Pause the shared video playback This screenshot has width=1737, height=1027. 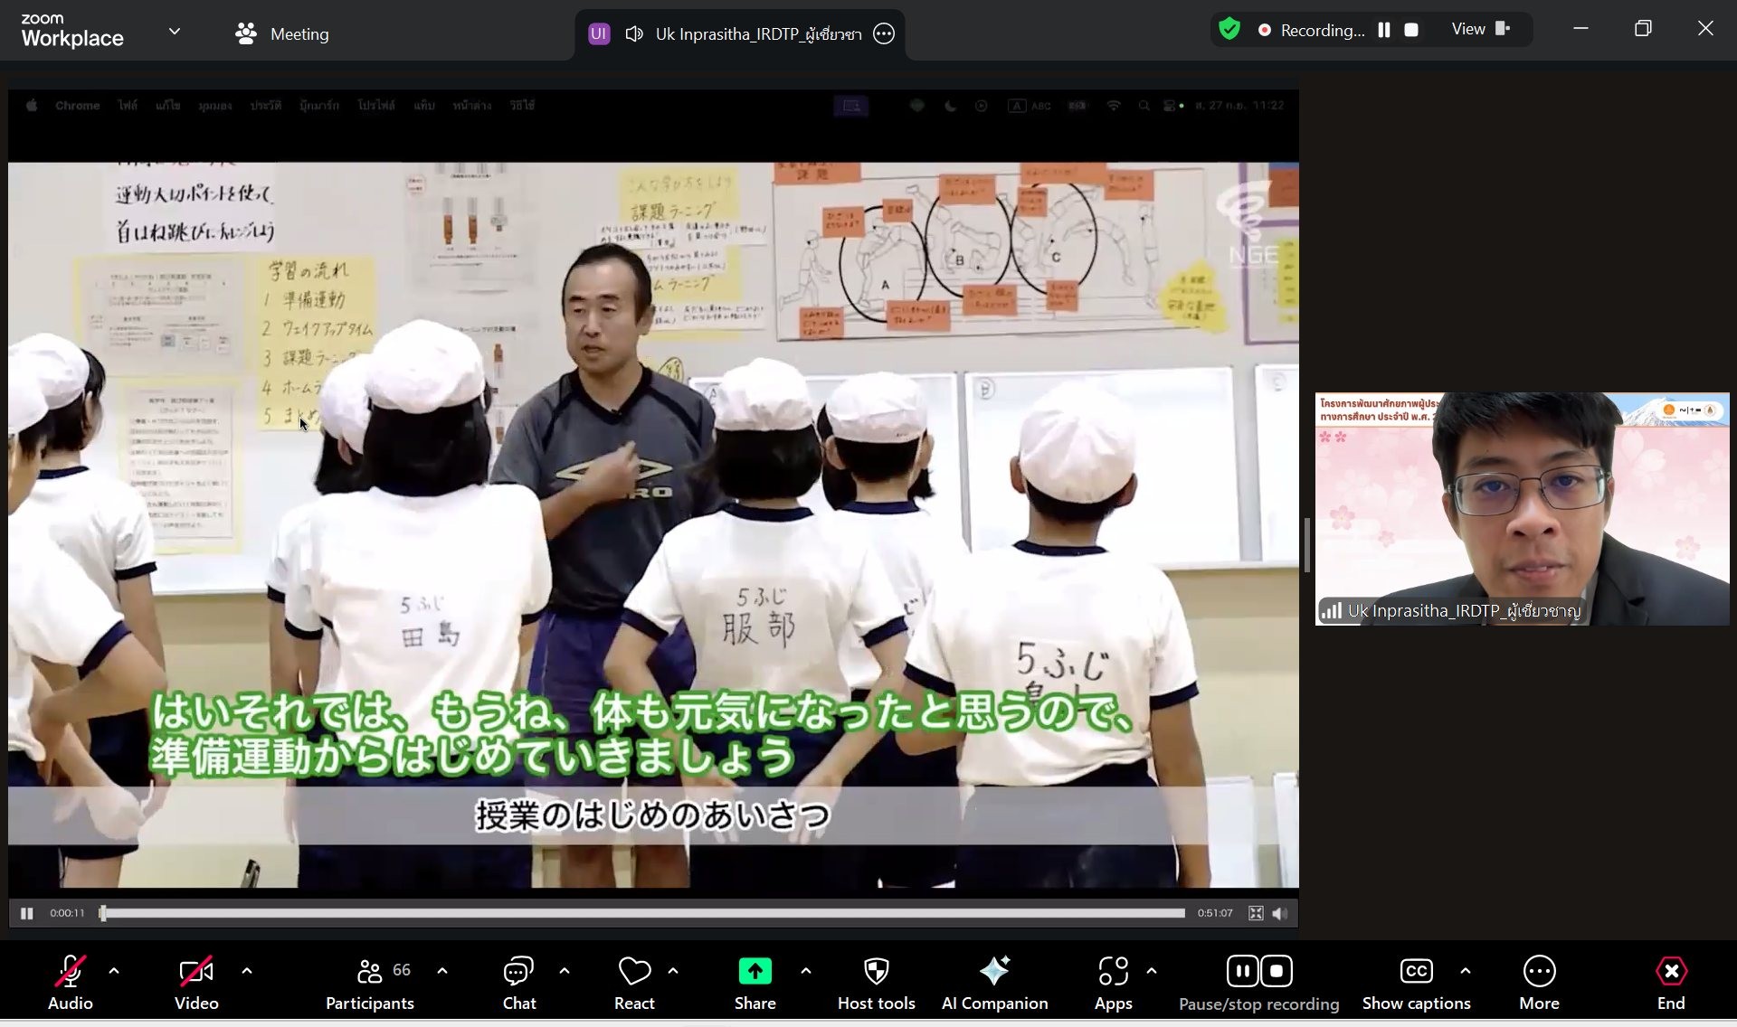[27, 913]
